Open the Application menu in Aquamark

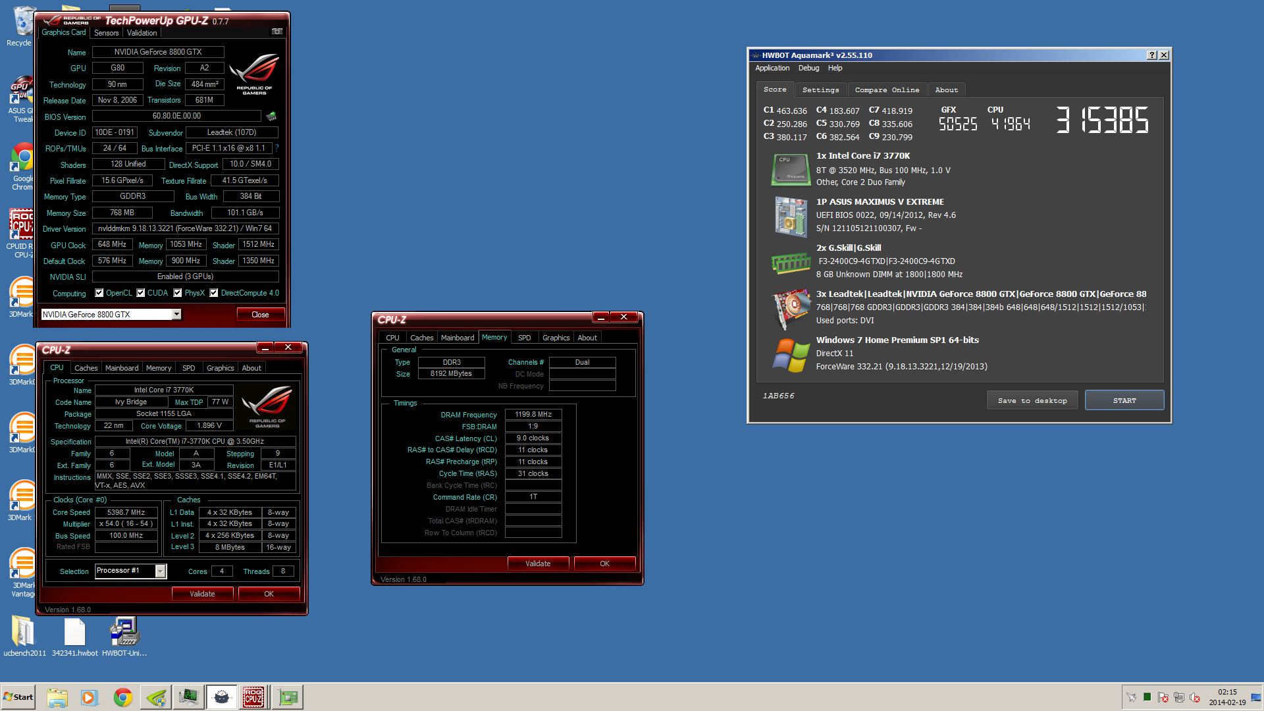[x=772, y=68]
